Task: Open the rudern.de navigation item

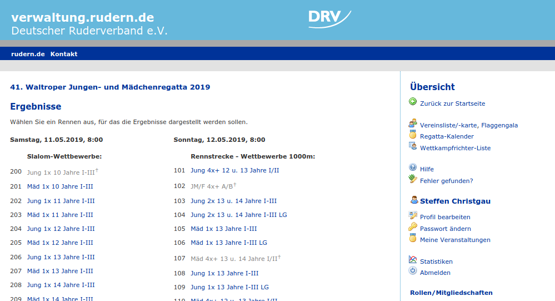Action: [x=28, y=54]
